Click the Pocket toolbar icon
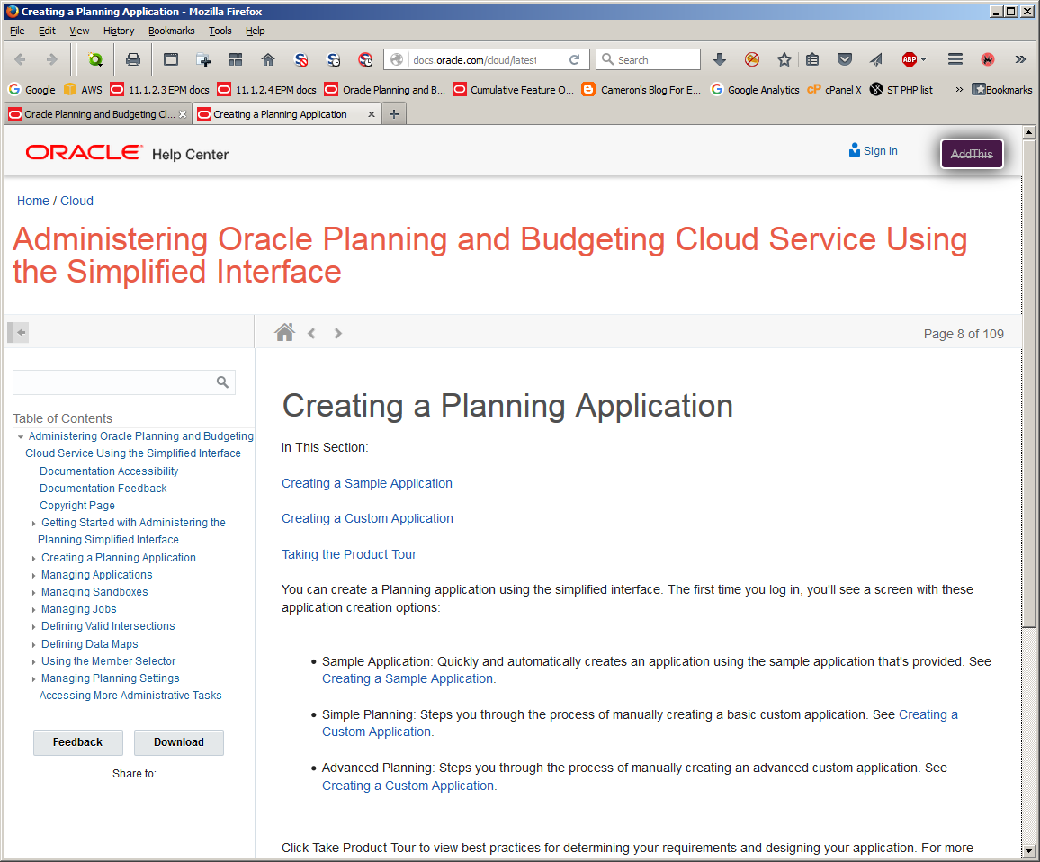Screen dimensions: 1040x862 (x=845, y=59)
